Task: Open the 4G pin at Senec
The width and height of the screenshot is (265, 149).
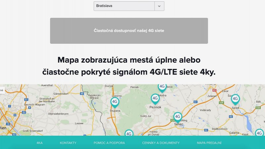Action: coord(178,117)
